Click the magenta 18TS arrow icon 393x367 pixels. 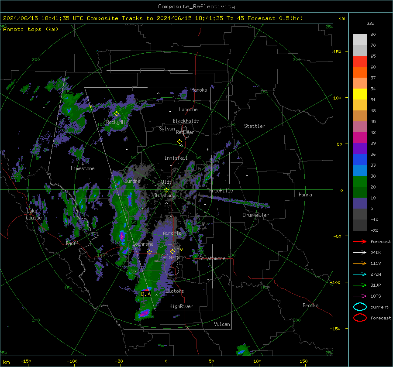(x=360, y=296)
